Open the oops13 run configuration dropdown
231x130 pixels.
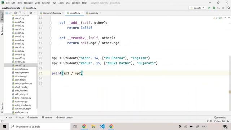197,8
